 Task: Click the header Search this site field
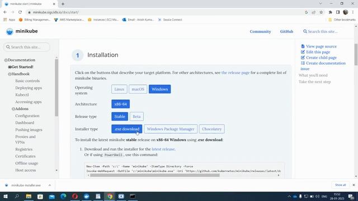click(322, 31)
